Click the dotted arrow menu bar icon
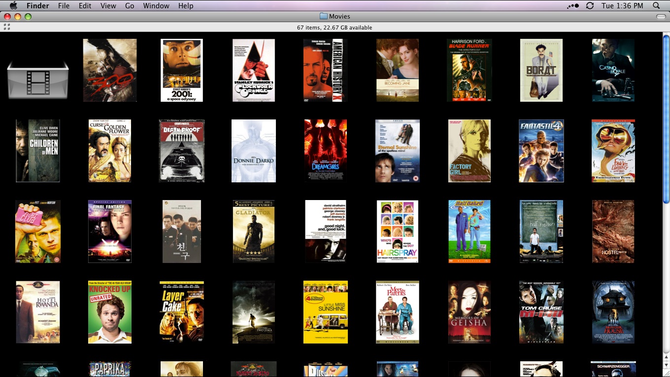This screenshot has width=670, height=377. click(x=573, y=6)
